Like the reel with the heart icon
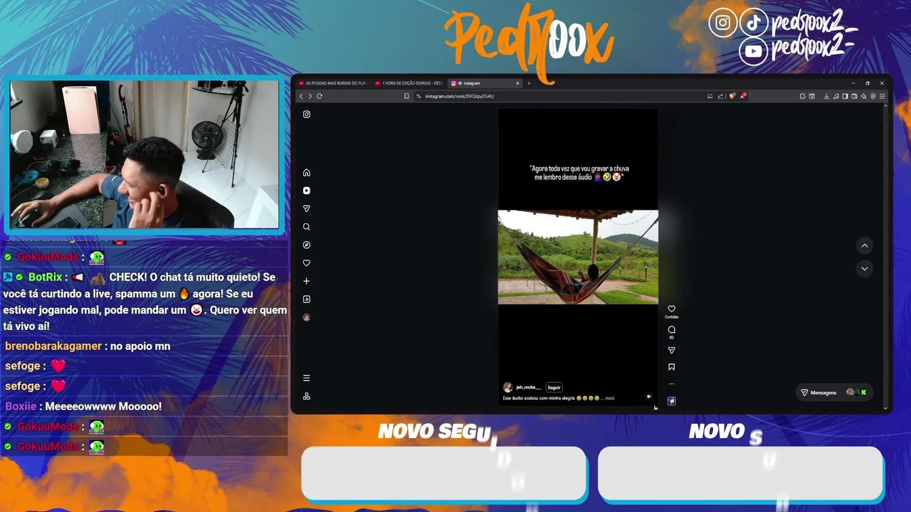Viewport: 911px width, 512px height. [671, 309]
